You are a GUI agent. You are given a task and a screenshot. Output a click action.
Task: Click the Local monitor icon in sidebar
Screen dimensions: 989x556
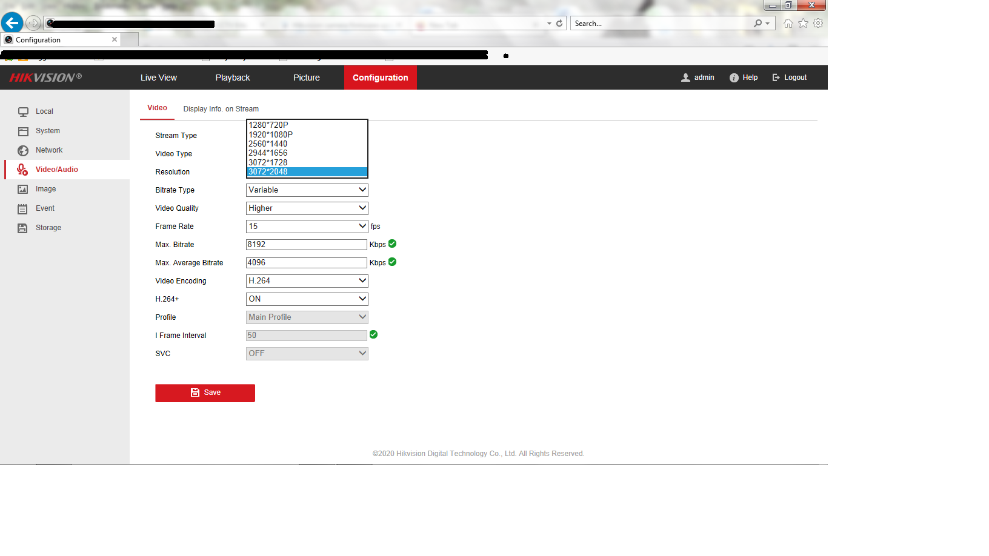pos(23,112)
